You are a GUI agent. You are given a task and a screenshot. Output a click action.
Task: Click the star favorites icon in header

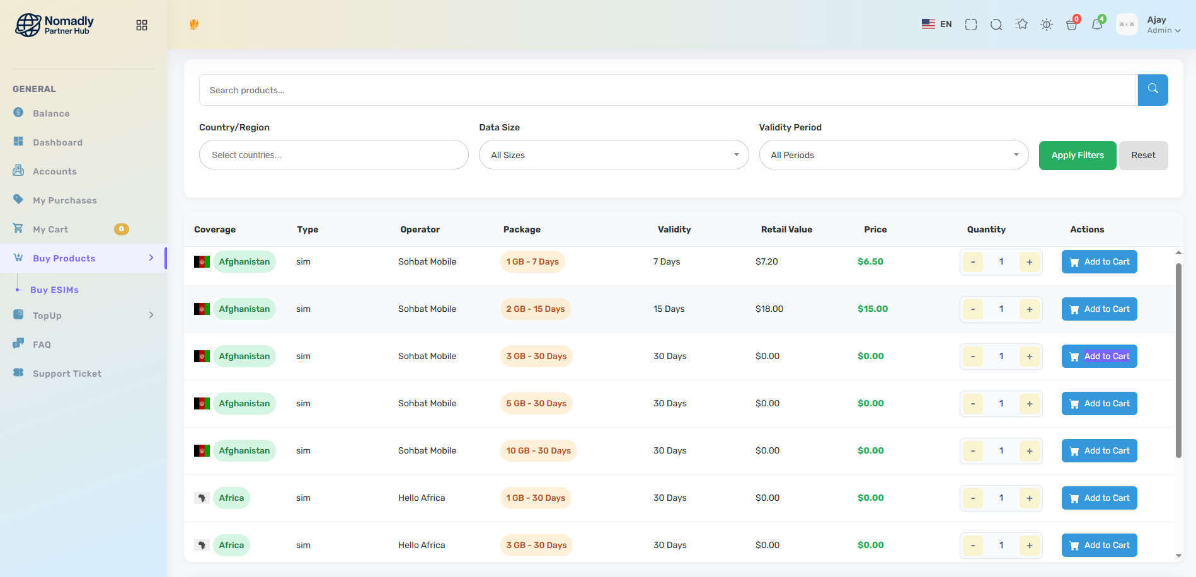click(x=1021, y=25)
